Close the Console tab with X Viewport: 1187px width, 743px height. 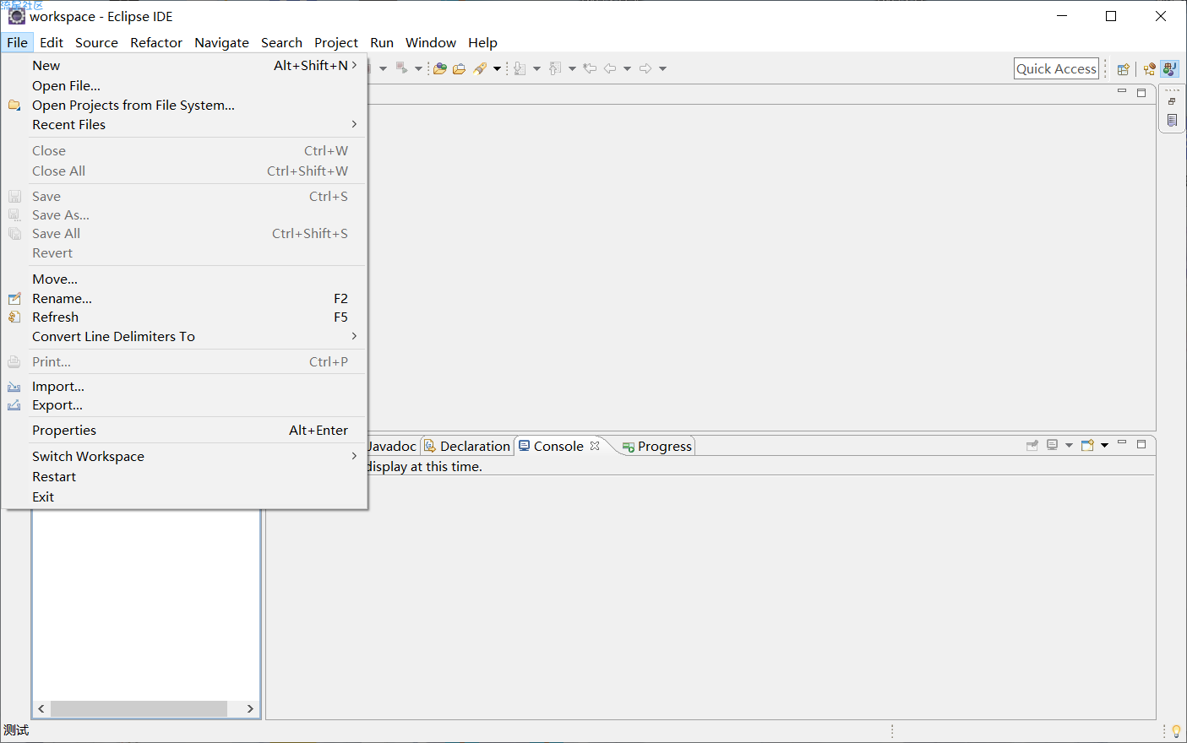(595, 446)
